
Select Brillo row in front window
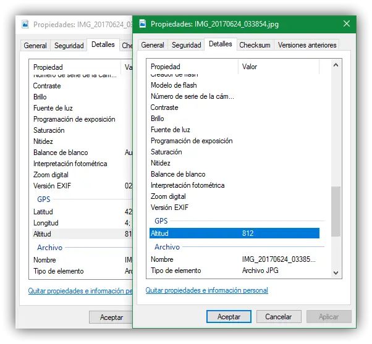pyautogui.click(x=234, y=119)
